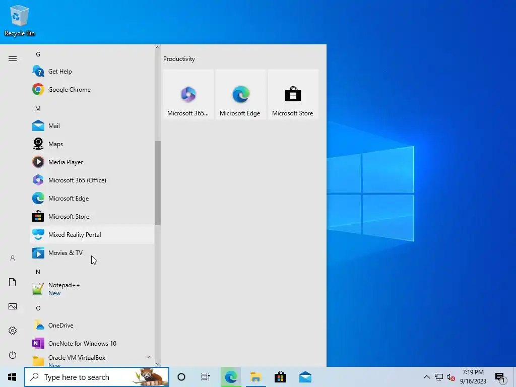The image size is (516, 387).
Task: Show hidden system tray icons
Action: [426, 377]
